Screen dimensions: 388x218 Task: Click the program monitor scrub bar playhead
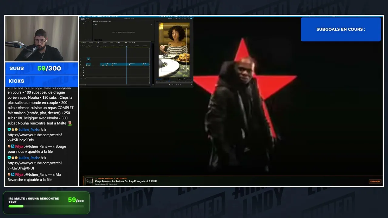click(169, 81)
